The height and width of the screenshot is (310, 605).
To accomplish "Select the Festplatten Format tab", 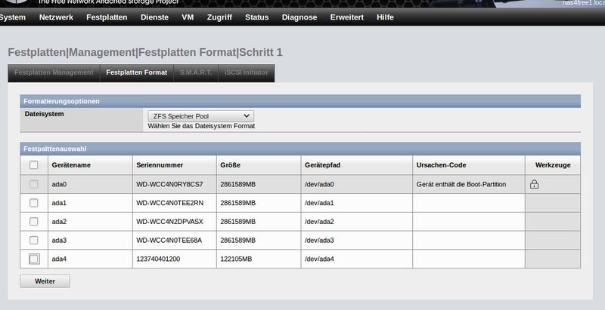I will click(x=137, y=73).
